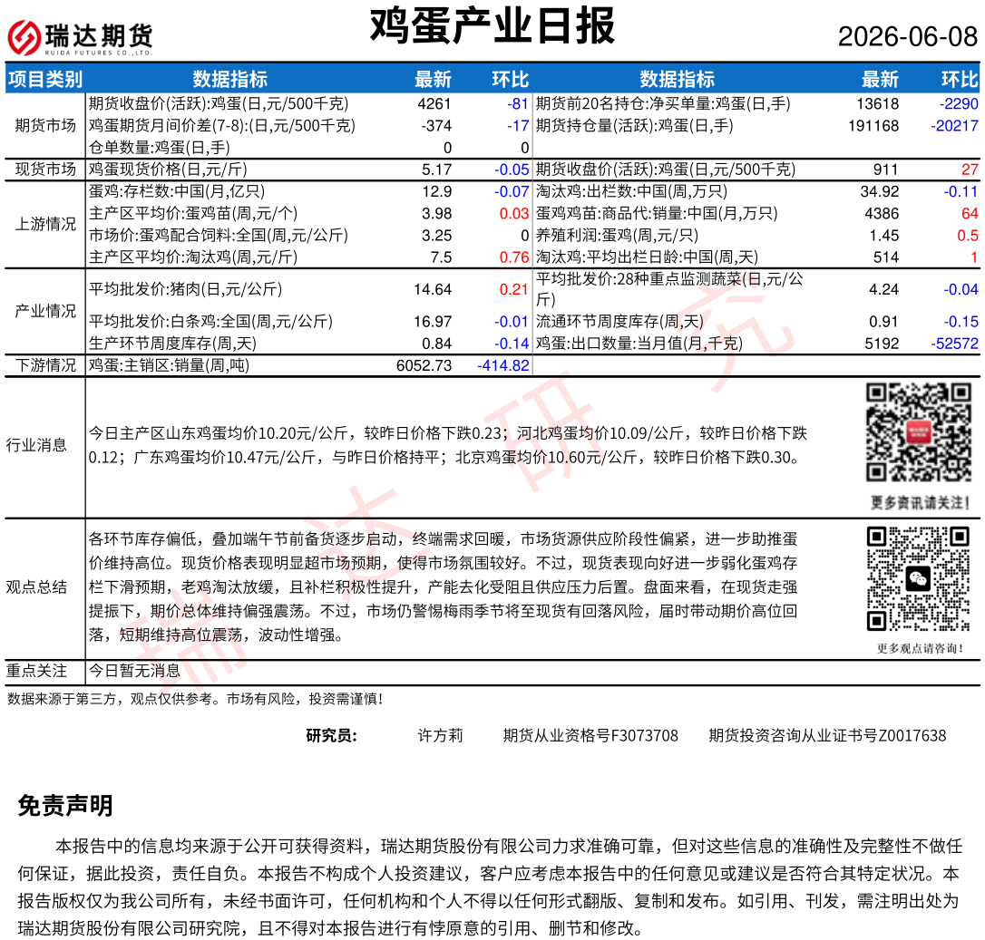985x940 pixels.
Task: Click the WeChat icon inside lower QR code
Action: [918, 578]
